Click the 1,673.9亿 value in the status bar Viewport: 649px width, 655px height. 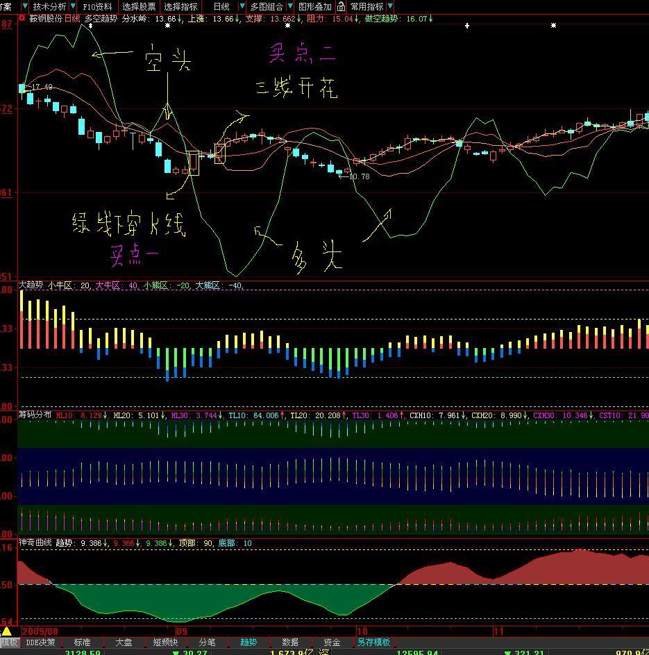pos(292,652)
